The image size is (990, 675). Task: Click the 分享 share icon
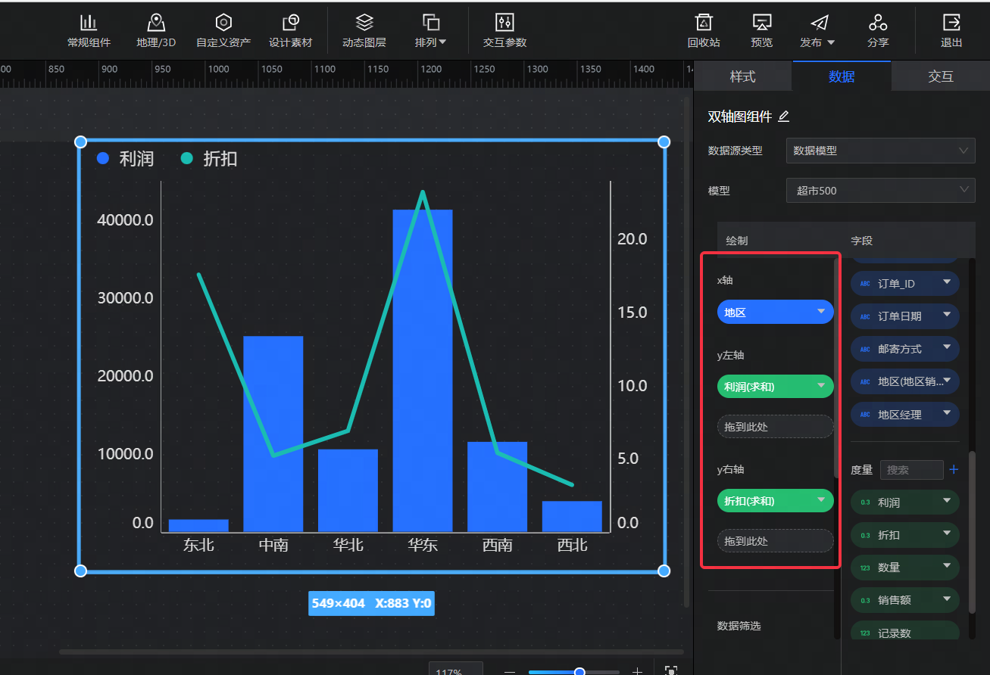pyautogui.click(x=878, y=23)
